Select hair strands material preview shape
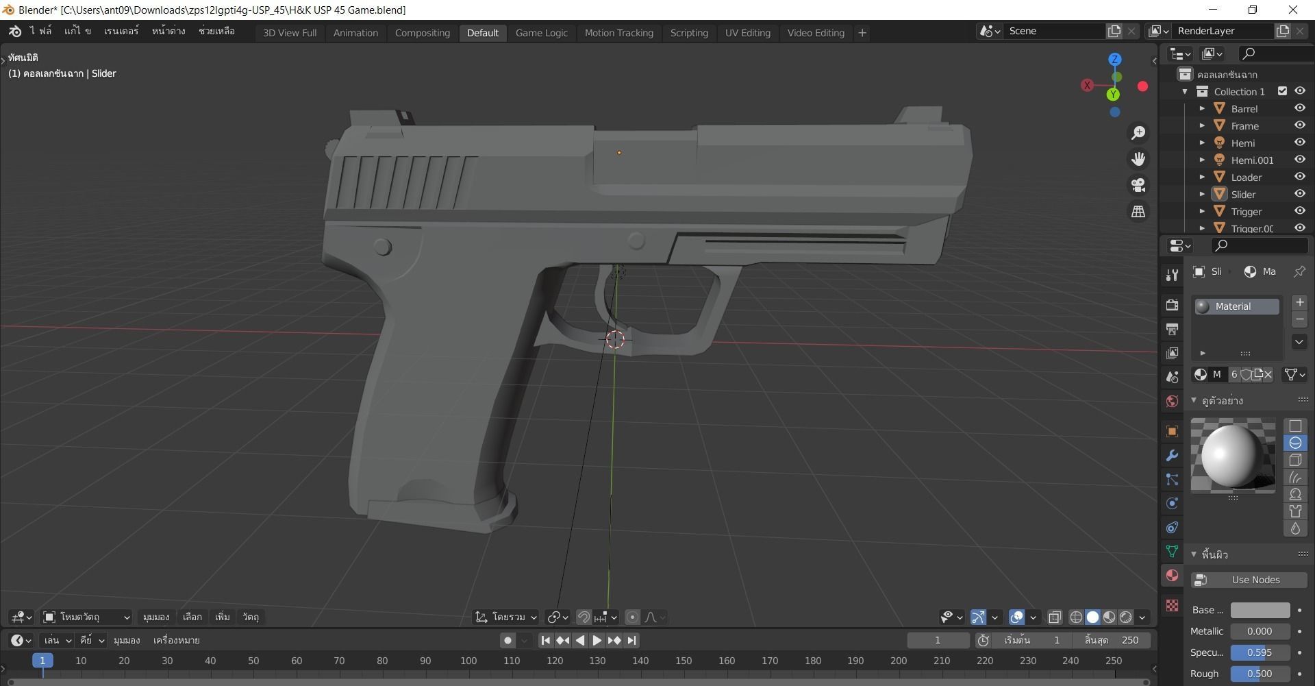Viewport: 1315px width, 686px height. click(x=1295, y=478)
